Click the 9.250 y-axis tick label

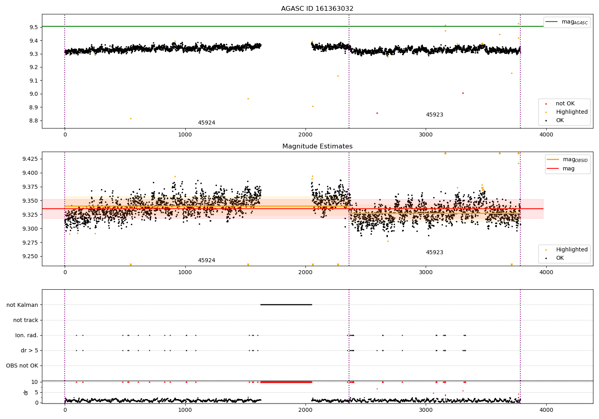(x=30, y=257)
